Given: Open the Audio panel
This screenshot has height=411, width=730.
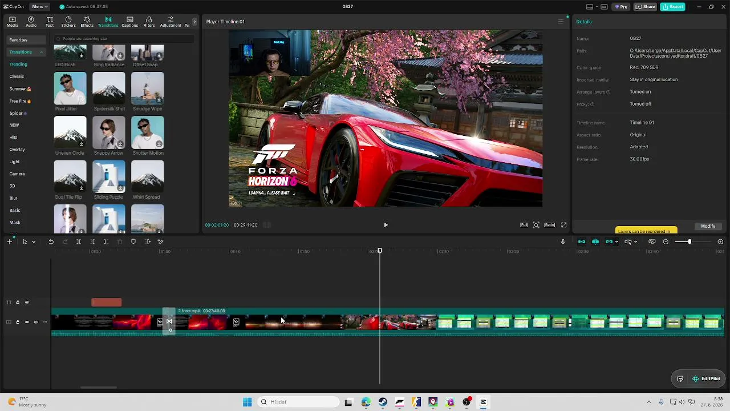Looking at the screenshot, I should [31, 22].
